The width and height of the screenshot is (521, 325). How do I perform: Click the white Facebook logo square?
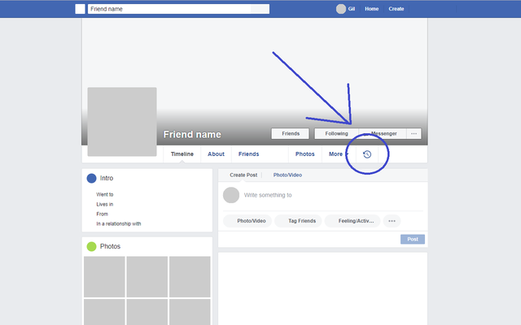click(80, 9)
